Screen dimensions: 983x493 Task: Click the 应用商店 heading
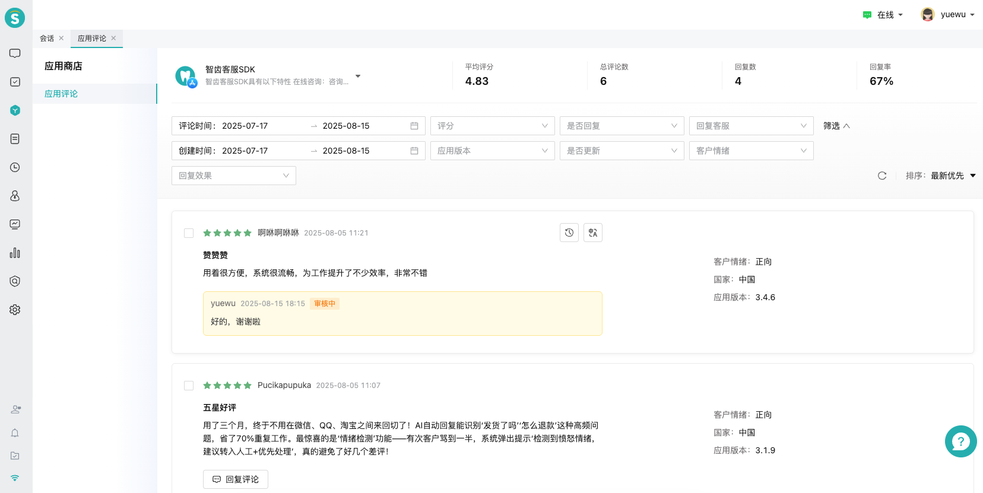pyautogui.click(x=64, y=66)
